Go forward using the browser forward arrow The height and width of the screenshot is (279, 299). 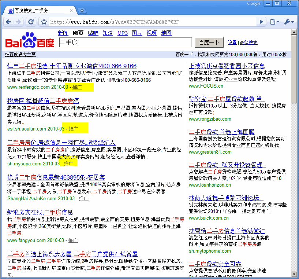pos(18,22)
